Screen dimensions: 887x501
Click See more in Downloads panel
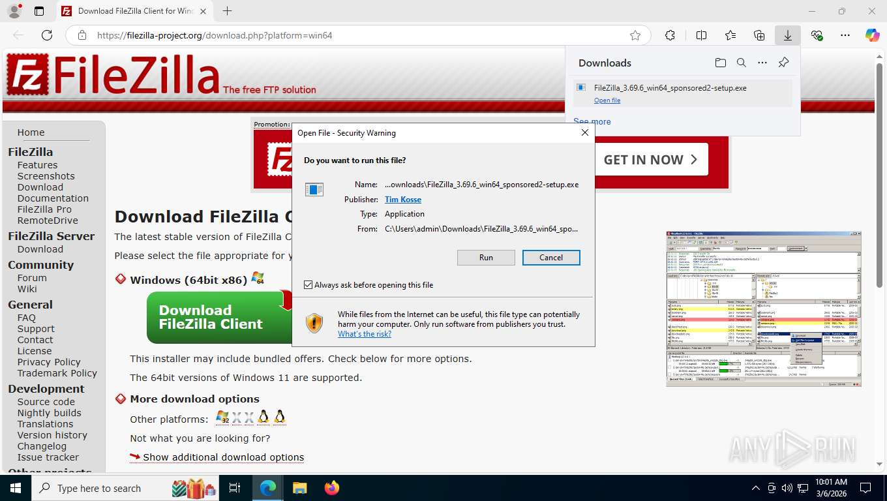[x=592, y=121]
